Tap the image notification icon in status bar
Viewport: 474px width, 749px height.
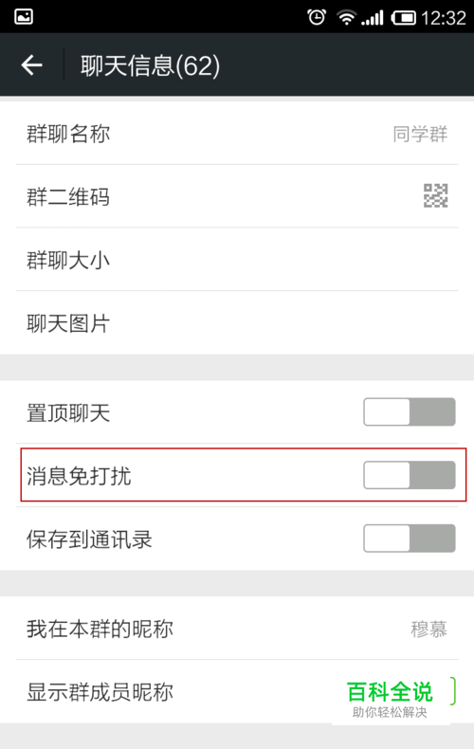tap(24, 17)
